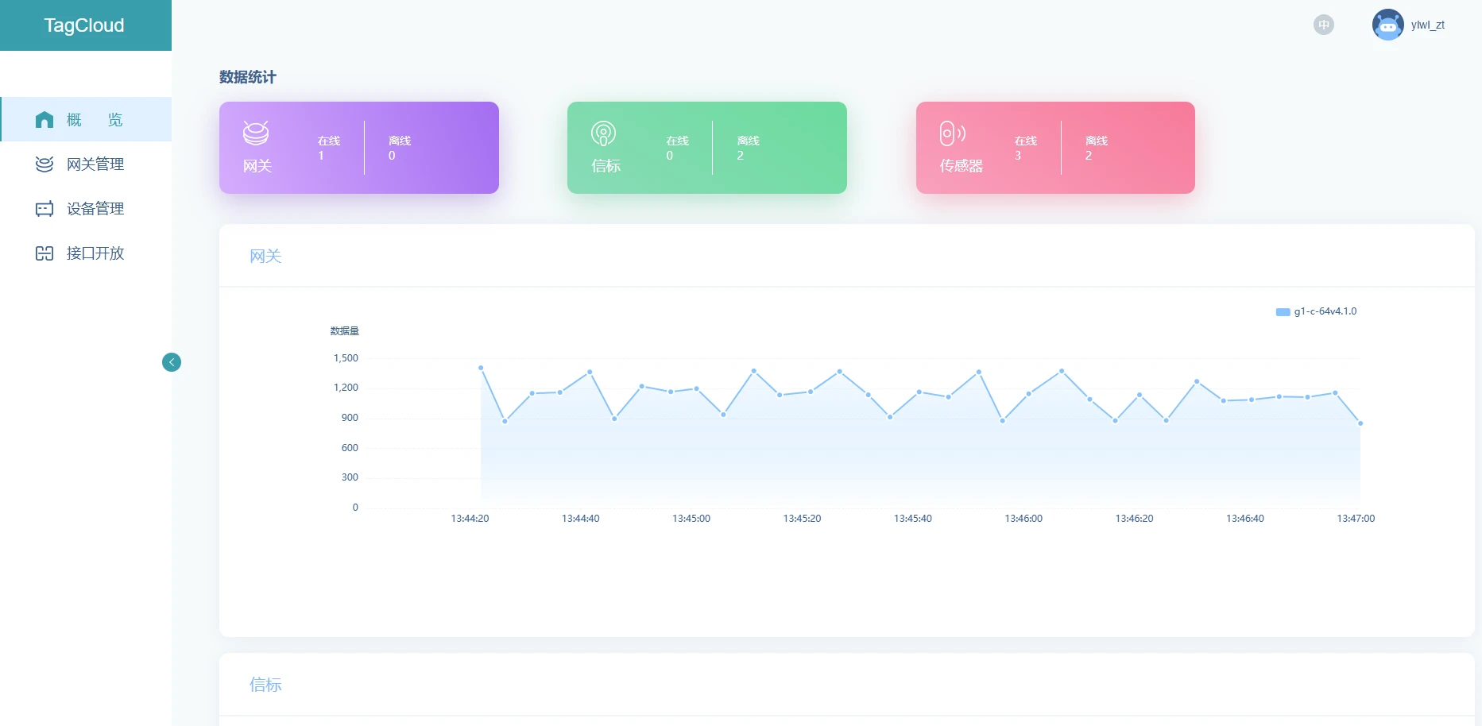This screenshot has width=1482, height=726.
Task: Click the gateway icon beside 网关管理
Action: [x=44, y=164]
